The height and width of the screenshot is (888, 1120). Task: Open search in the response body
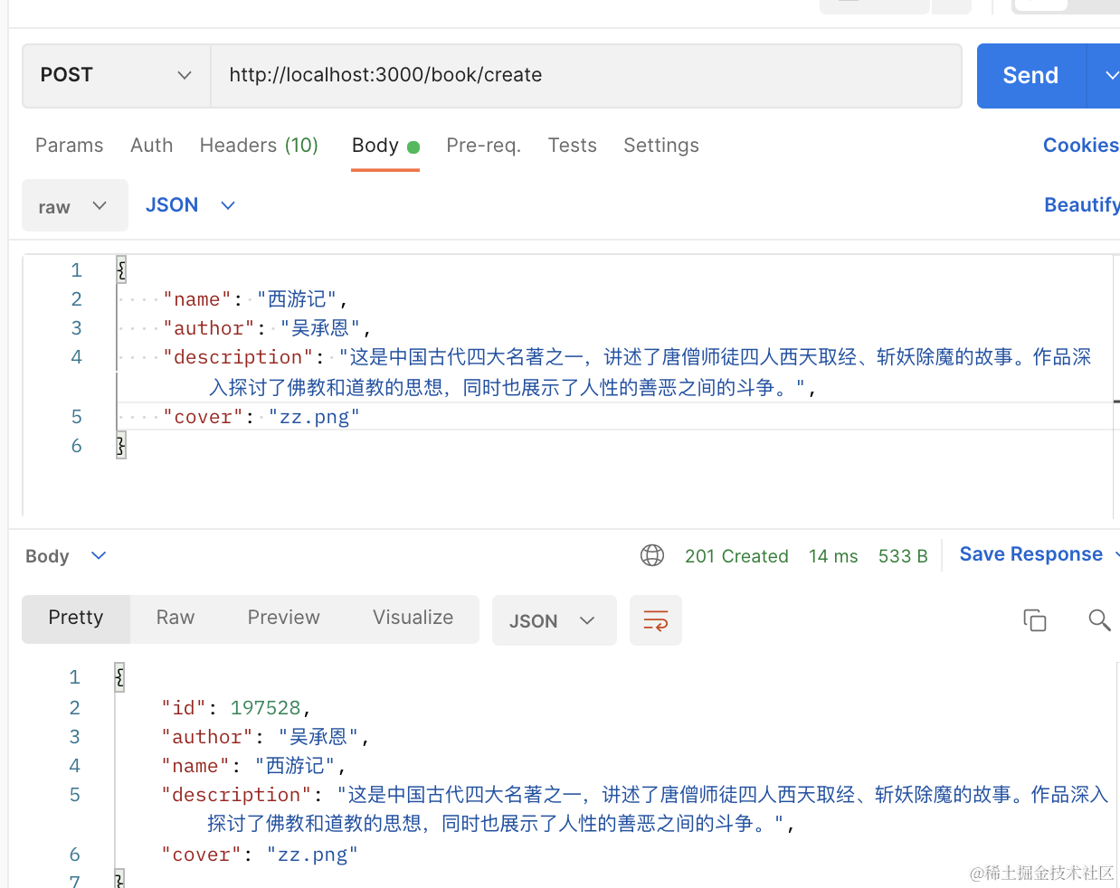pyautogui.click(x=1098, y=620)
